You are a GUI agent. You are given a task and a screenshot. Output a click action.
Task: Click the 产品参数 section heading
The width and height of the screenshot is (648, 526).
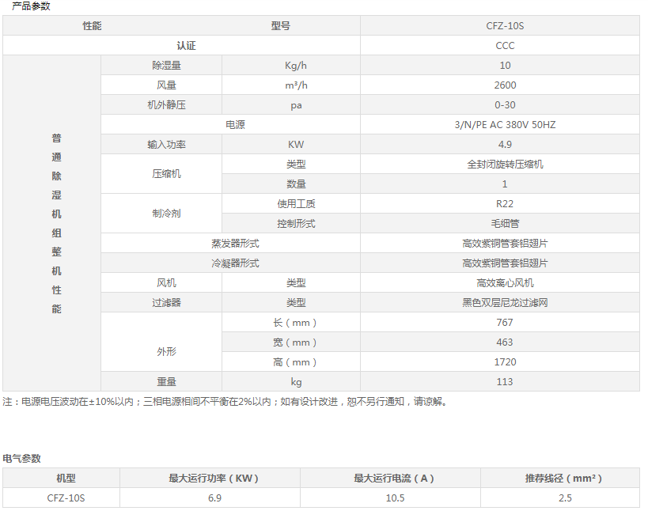pos(30,6)
